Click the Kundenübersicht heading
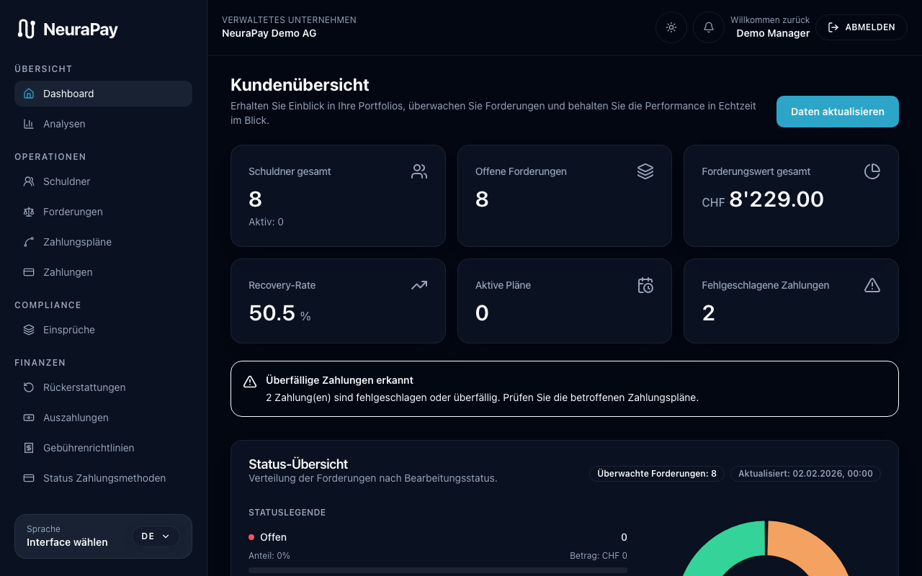This screenshot has height=576, width=922. pyautogui.click(x=300, y=85)
